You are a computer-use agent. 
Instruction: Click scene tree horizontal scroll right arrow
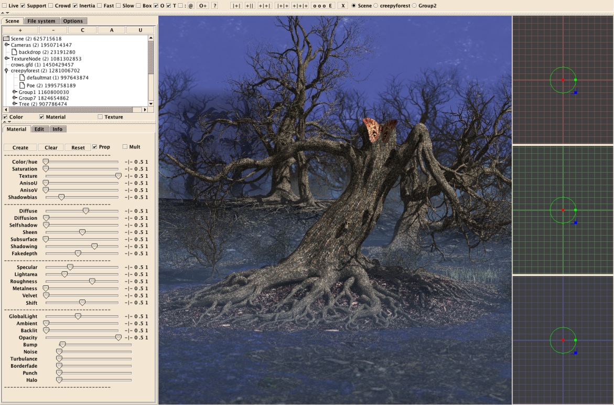click(145, 110)
